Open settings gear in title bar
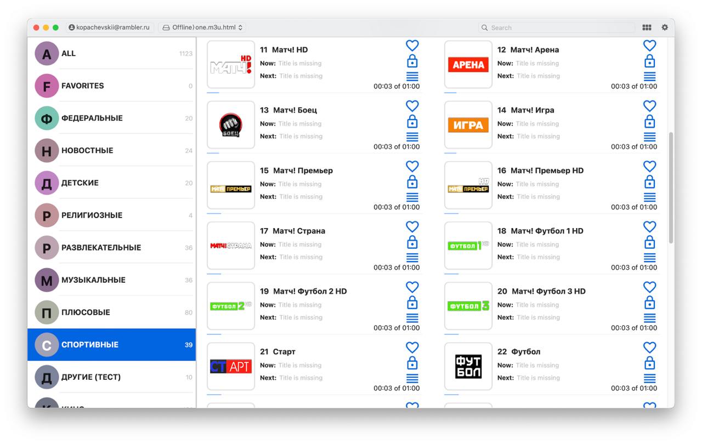 tap(665, 27)
